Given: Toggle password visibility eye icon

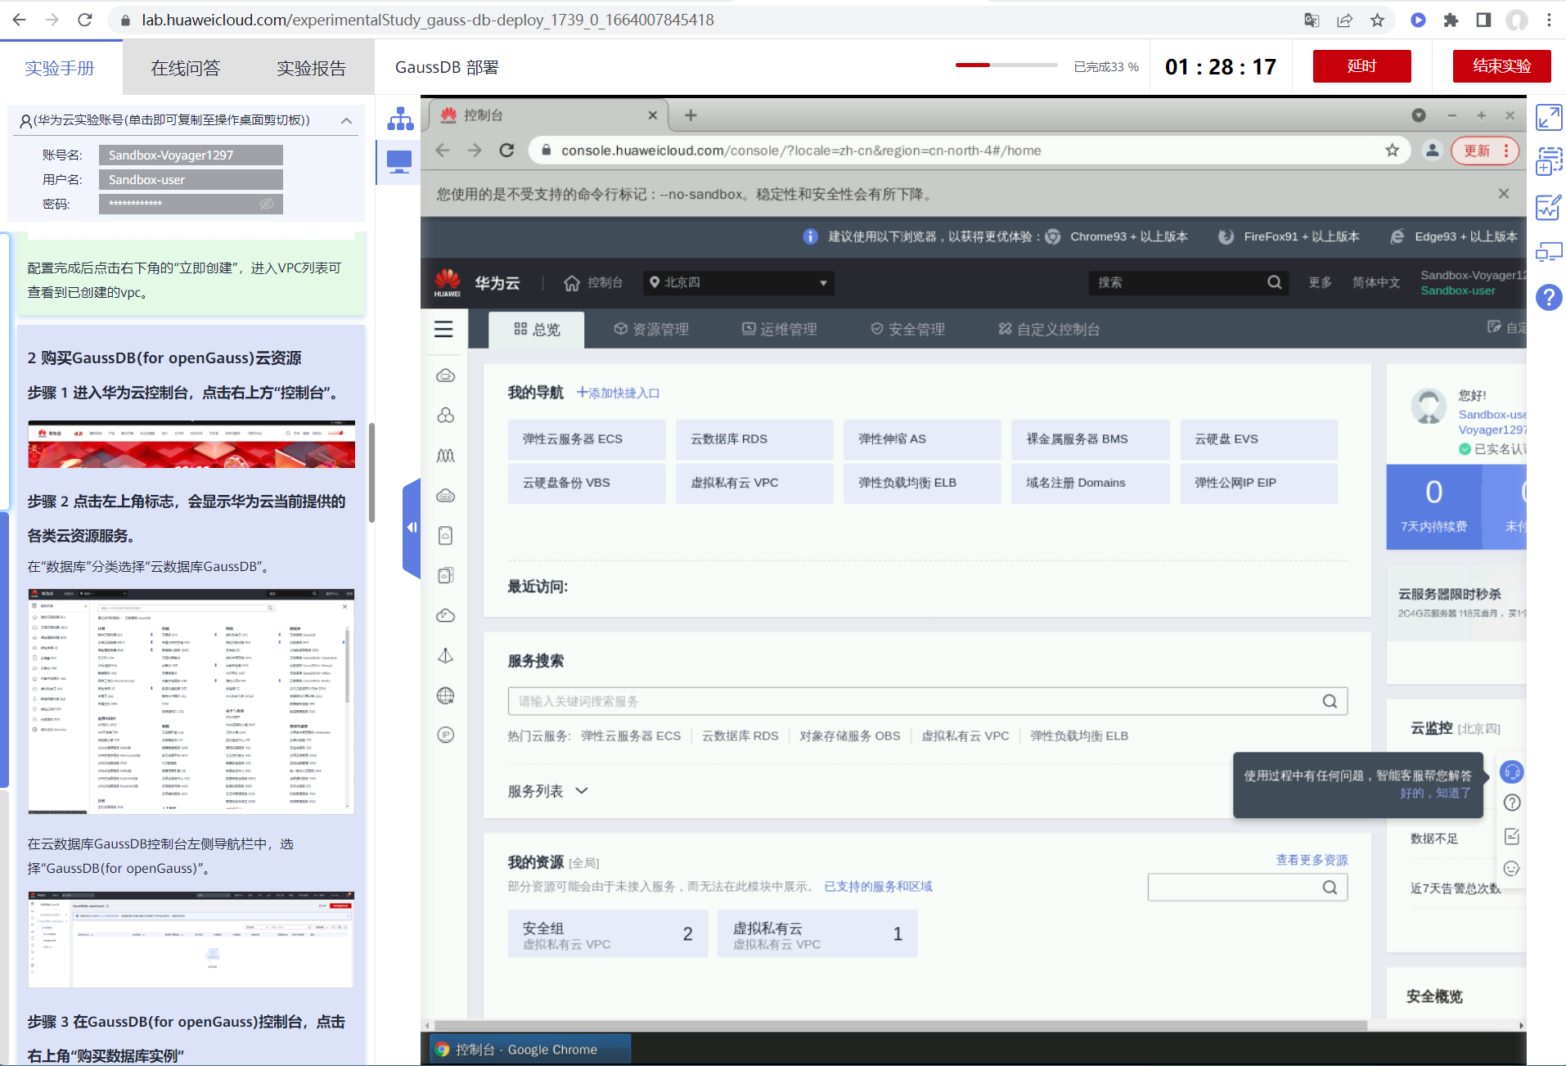Looking at the screenshot, I should point(267,204).
